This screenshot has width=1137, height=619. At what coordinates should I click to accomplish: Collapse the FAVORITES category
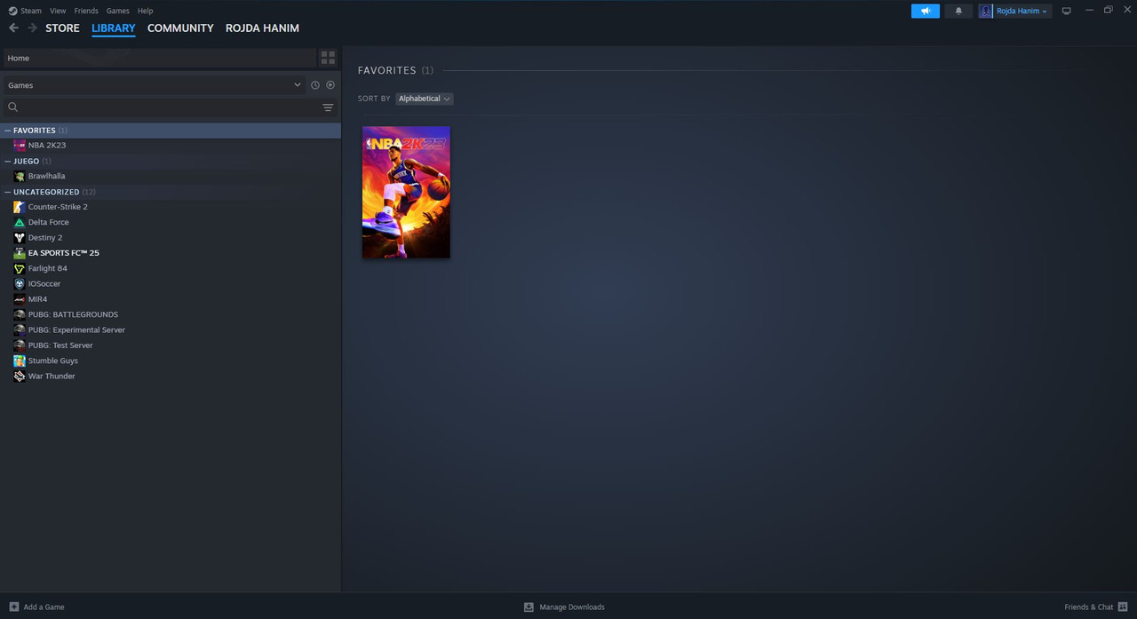[8, 131]
